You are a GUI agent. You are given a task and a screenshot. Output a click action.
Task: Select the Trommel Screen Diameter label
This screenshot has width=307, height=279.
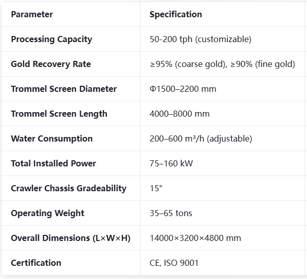[64, 89]
